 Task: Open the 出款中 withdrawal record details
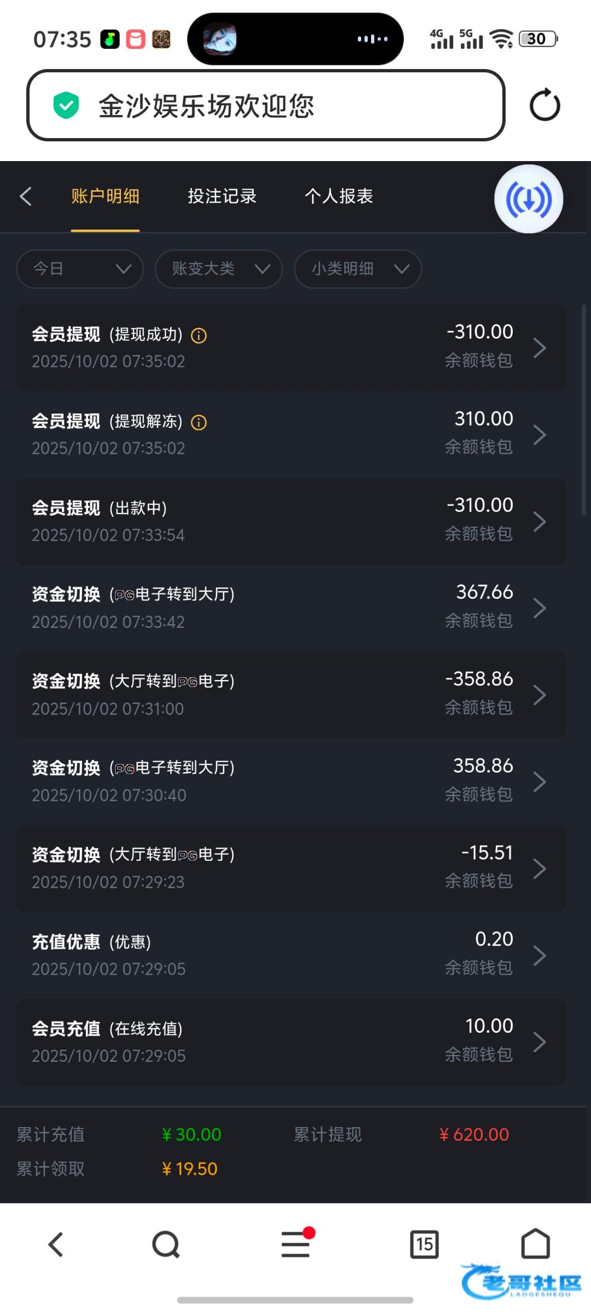click(x=291, y=521)
